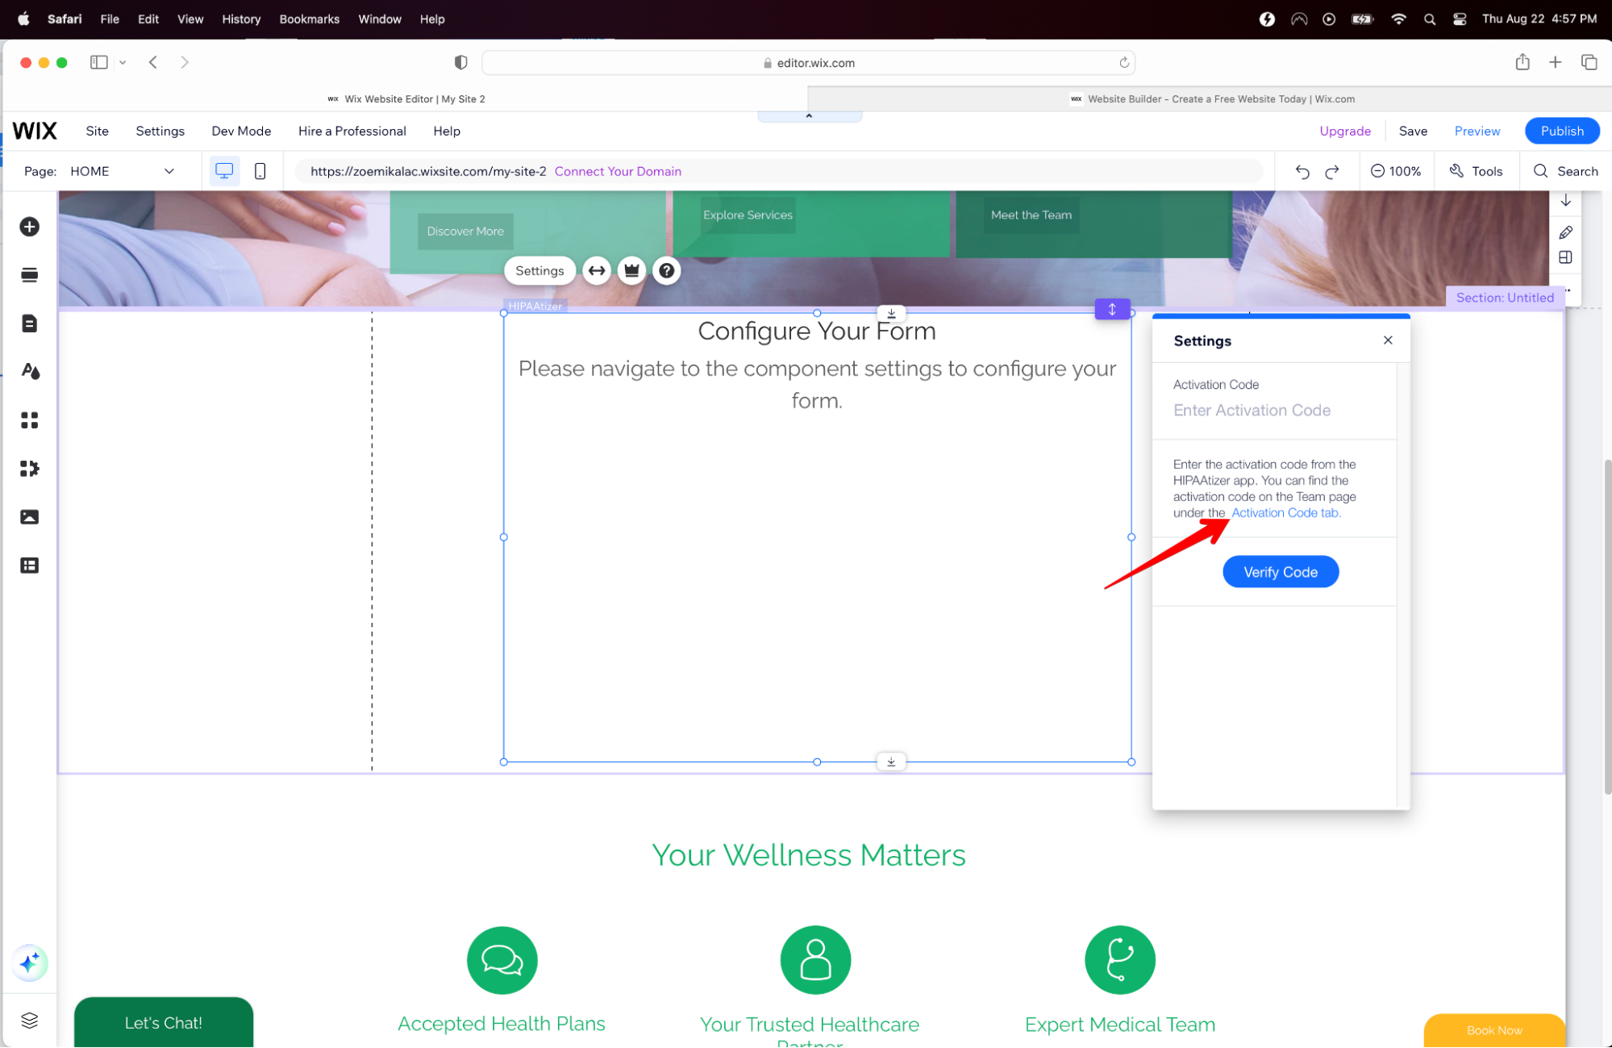The height and width of the screenshot is (1048, 1612).
Task: Open the Safari Bookmarks menu
Action: [x=309, y=19]
